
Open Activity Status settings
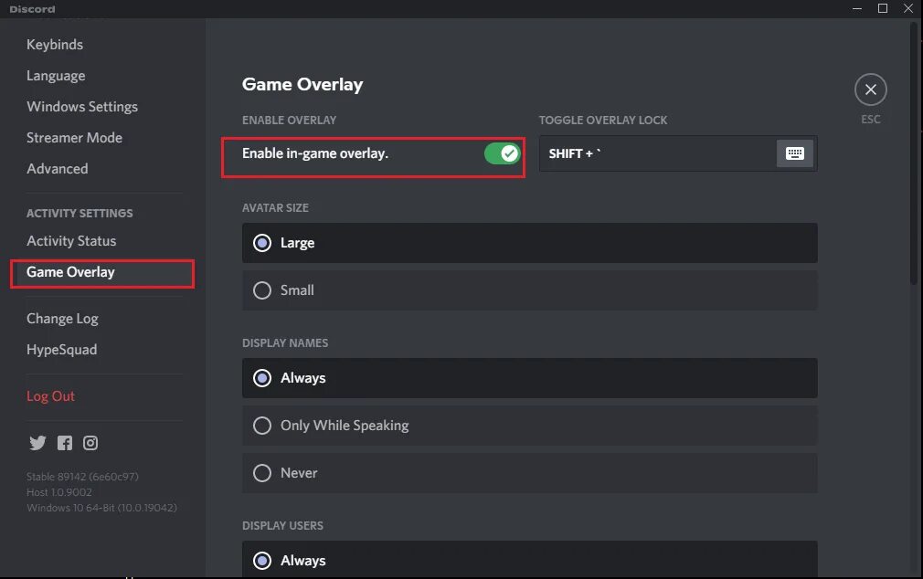[x=71, y=241]
